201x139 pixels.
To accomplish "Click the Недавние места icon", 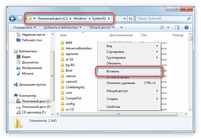I will tap(18, 34).
